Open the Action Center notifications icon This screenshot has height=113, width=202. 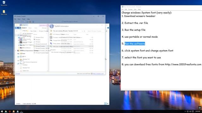(x=193, y=111)
